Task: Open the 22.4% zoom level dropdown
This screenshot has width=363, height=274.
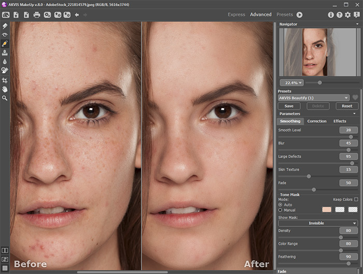Action: point(291,82)
